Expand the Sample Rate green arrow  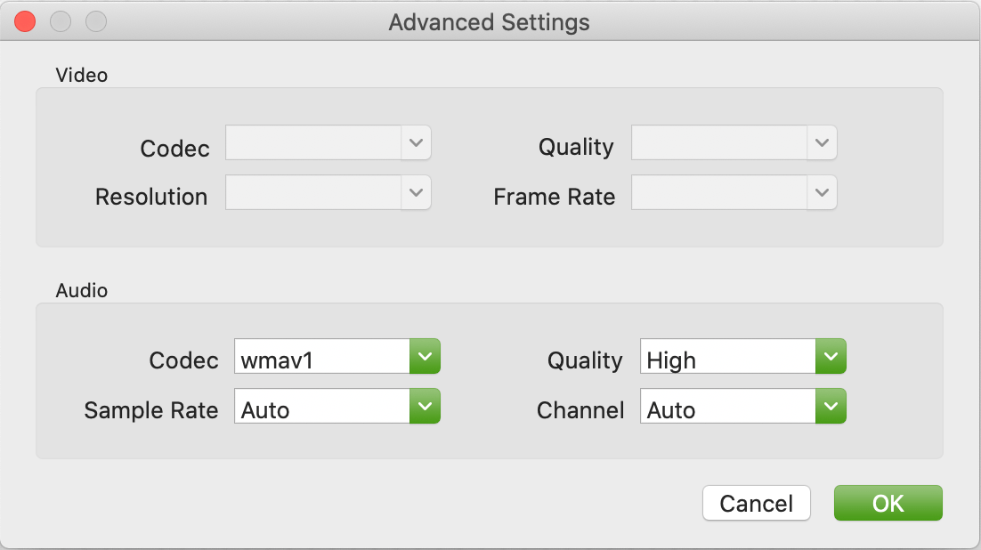[425, 407]
